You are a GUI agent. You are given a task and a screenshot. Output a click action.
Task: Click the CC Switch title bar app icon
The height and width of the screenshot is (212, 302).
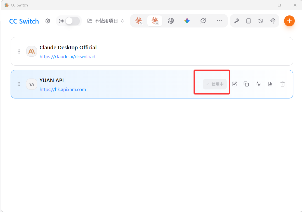point(6,5)
